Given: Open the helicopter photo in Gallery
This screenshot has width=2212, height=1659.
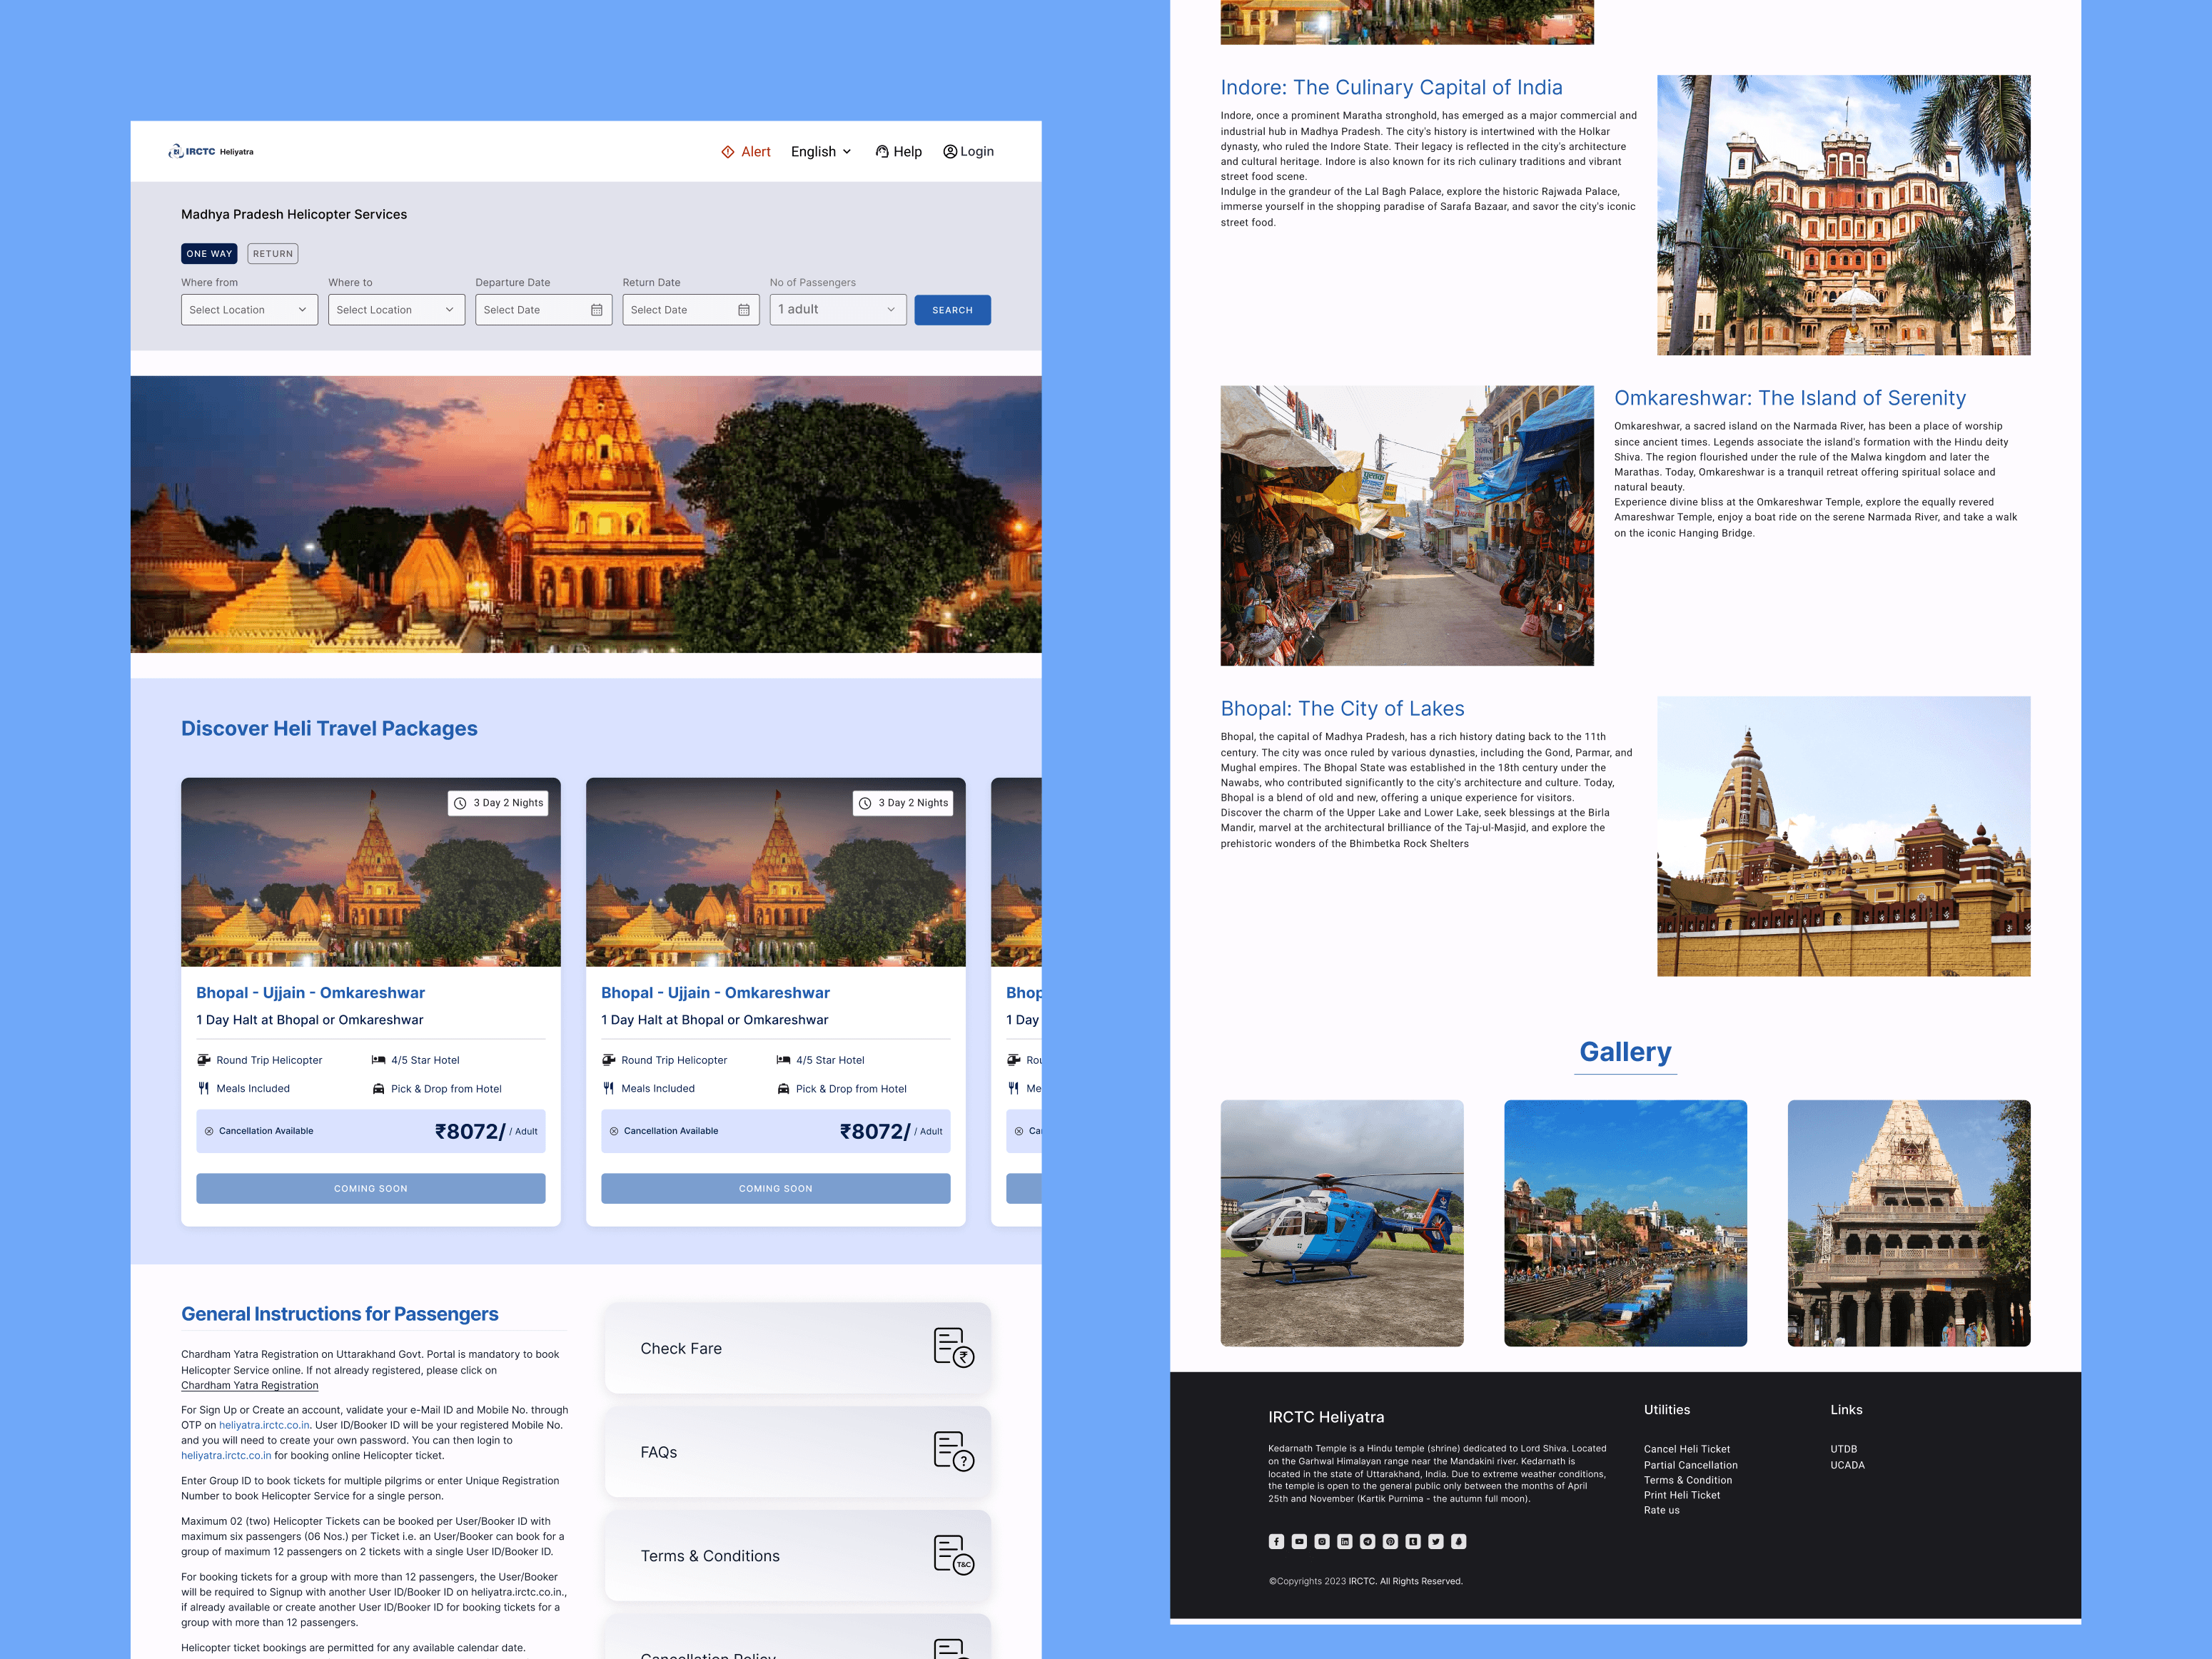Looking at the screenshot, I should point(1342,1223).
